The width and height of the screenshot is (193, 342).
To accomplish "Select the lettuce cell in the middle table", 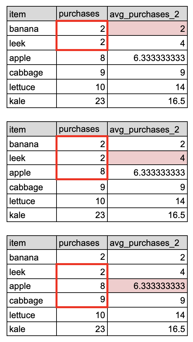I will pos(32,201).
